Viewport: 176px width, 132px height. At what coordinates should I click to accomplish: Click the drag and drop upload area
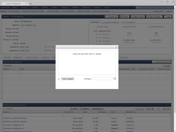tap(87, 62)
